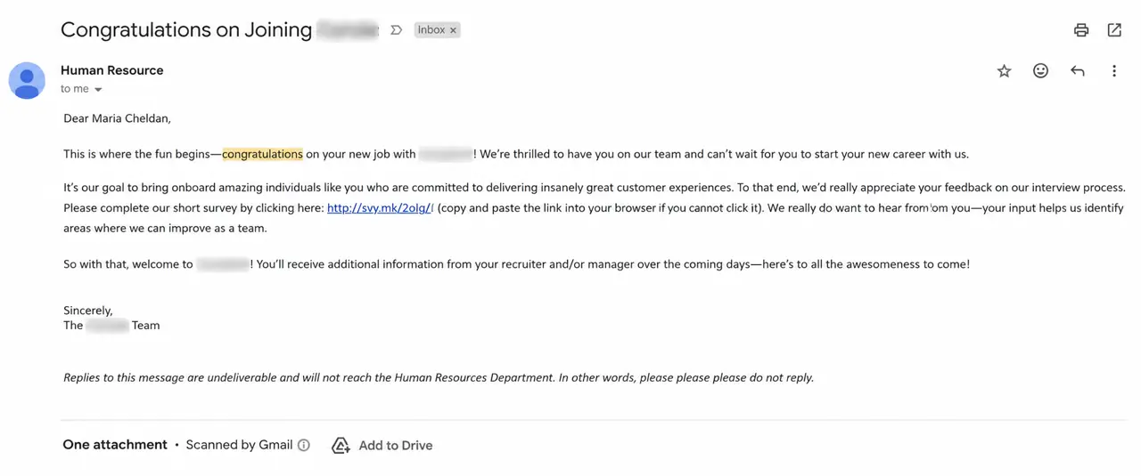Select the Inbox label chip
Image resolution: width=1141 pixels, height=476 pixels.
[x=431, y=30]
